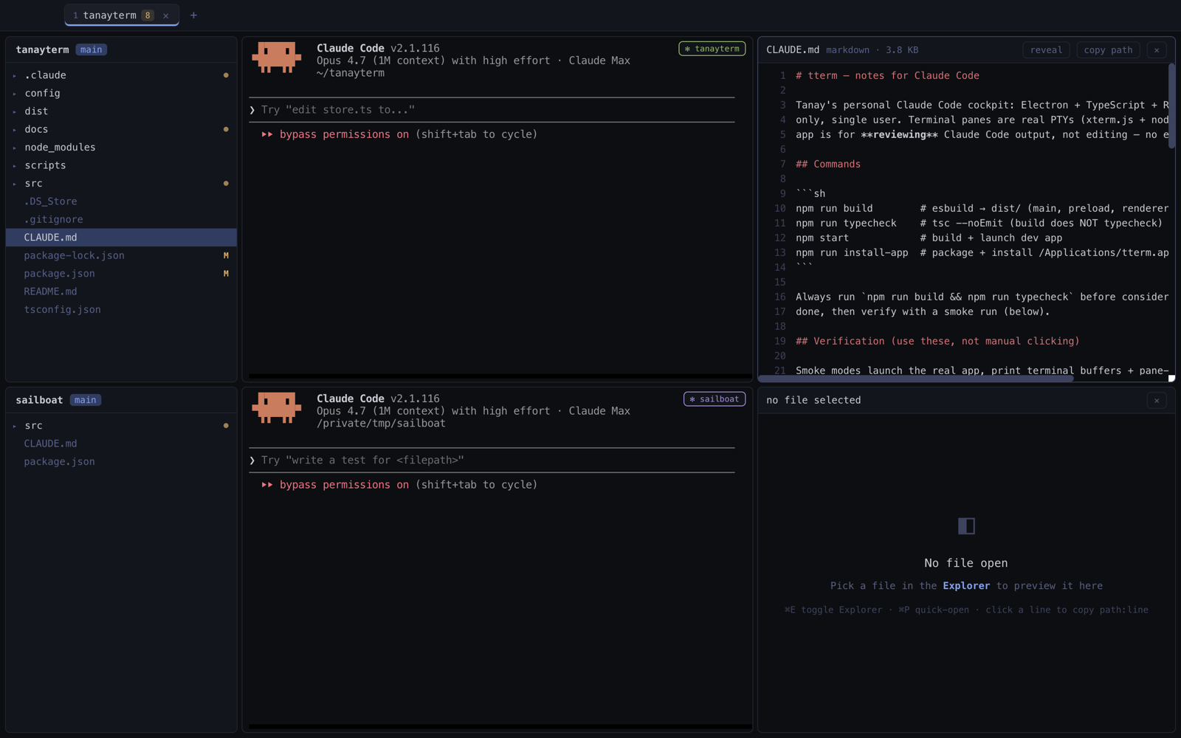This screenshot has height=738, width=1181.
Task: Open package.json in sailboat explorer
Action: (x=121, y=462)
